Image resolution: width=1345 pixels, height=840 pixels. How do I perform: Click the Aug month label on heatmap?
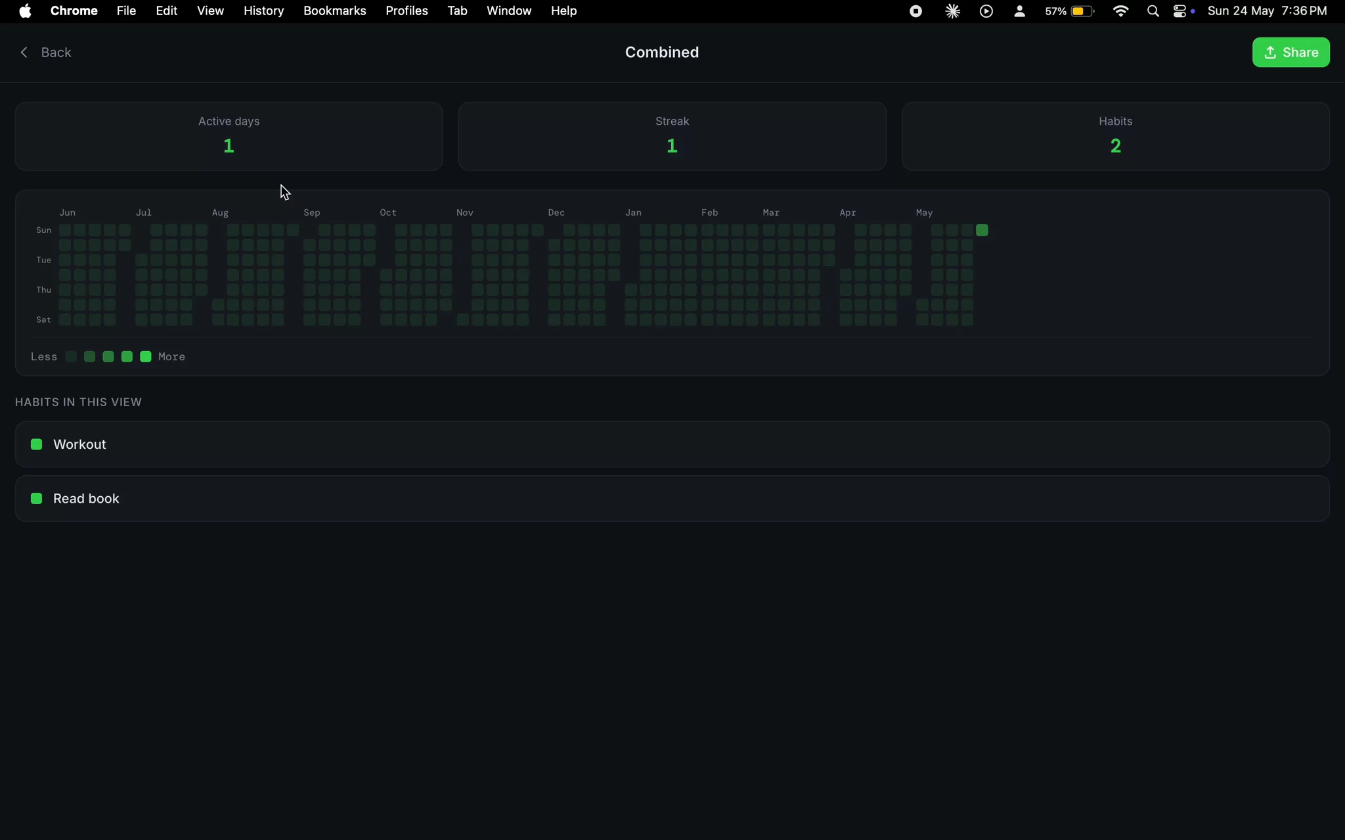221,213
